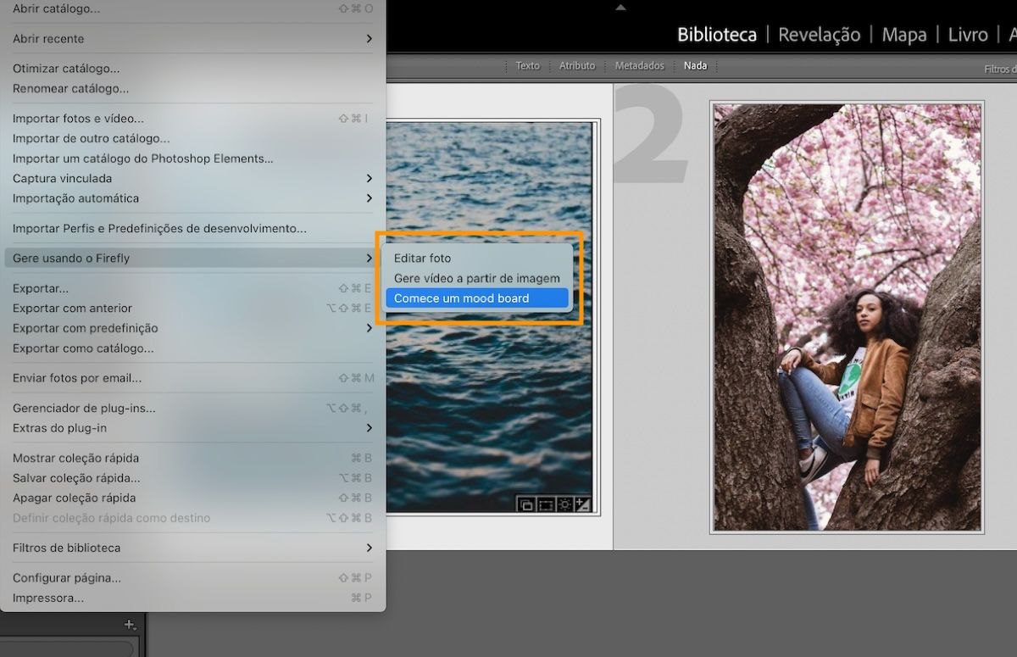
Task: Click the collection badge on the ocean thumbnail
Action: point(526,504)
